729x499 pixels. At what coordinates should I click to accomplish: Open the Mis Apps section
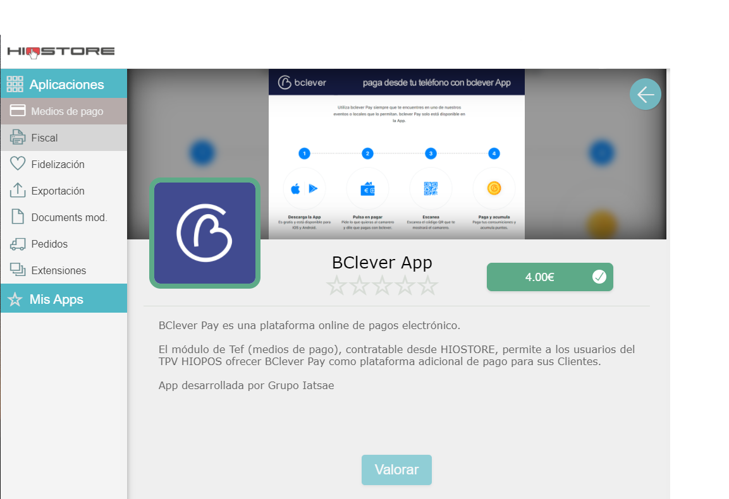pyautogui.click(x=56, y=299)
